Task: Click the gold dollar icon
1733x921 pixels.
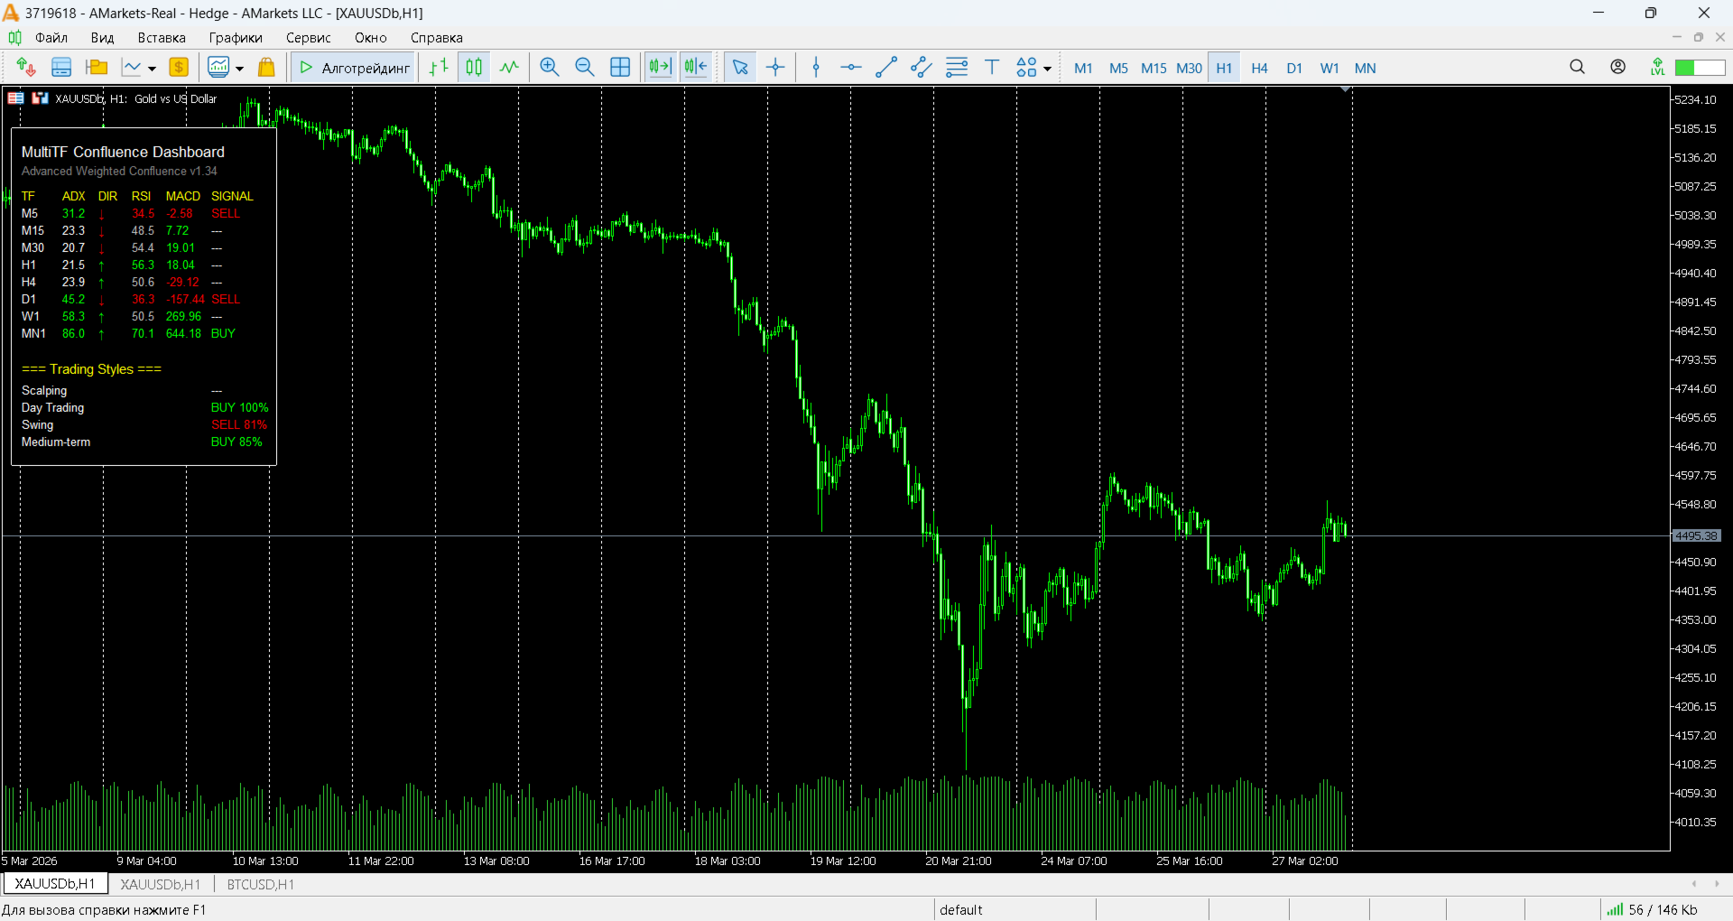Action: click(179, 68)
